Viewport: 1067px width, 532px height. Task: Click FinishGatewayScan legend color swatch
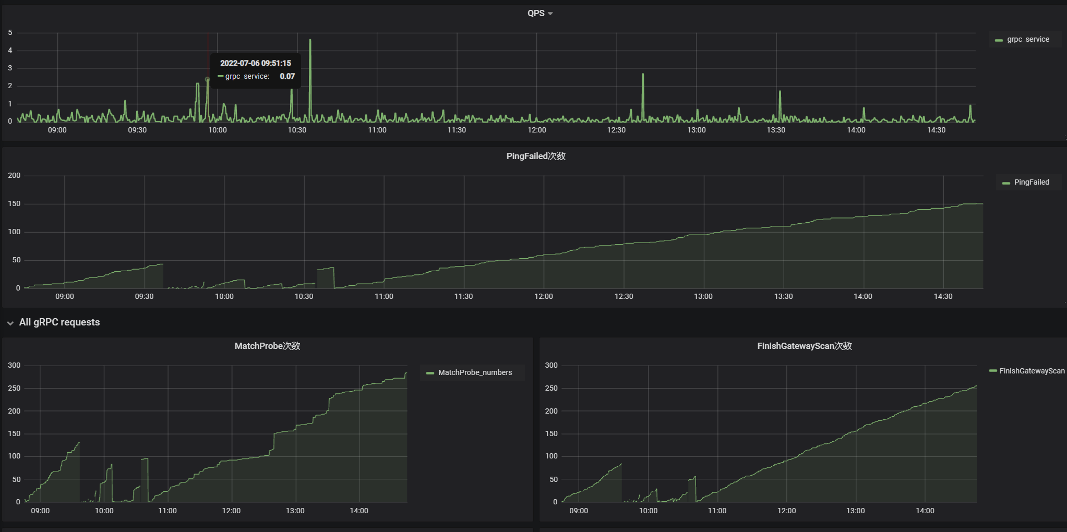point(993,371)
